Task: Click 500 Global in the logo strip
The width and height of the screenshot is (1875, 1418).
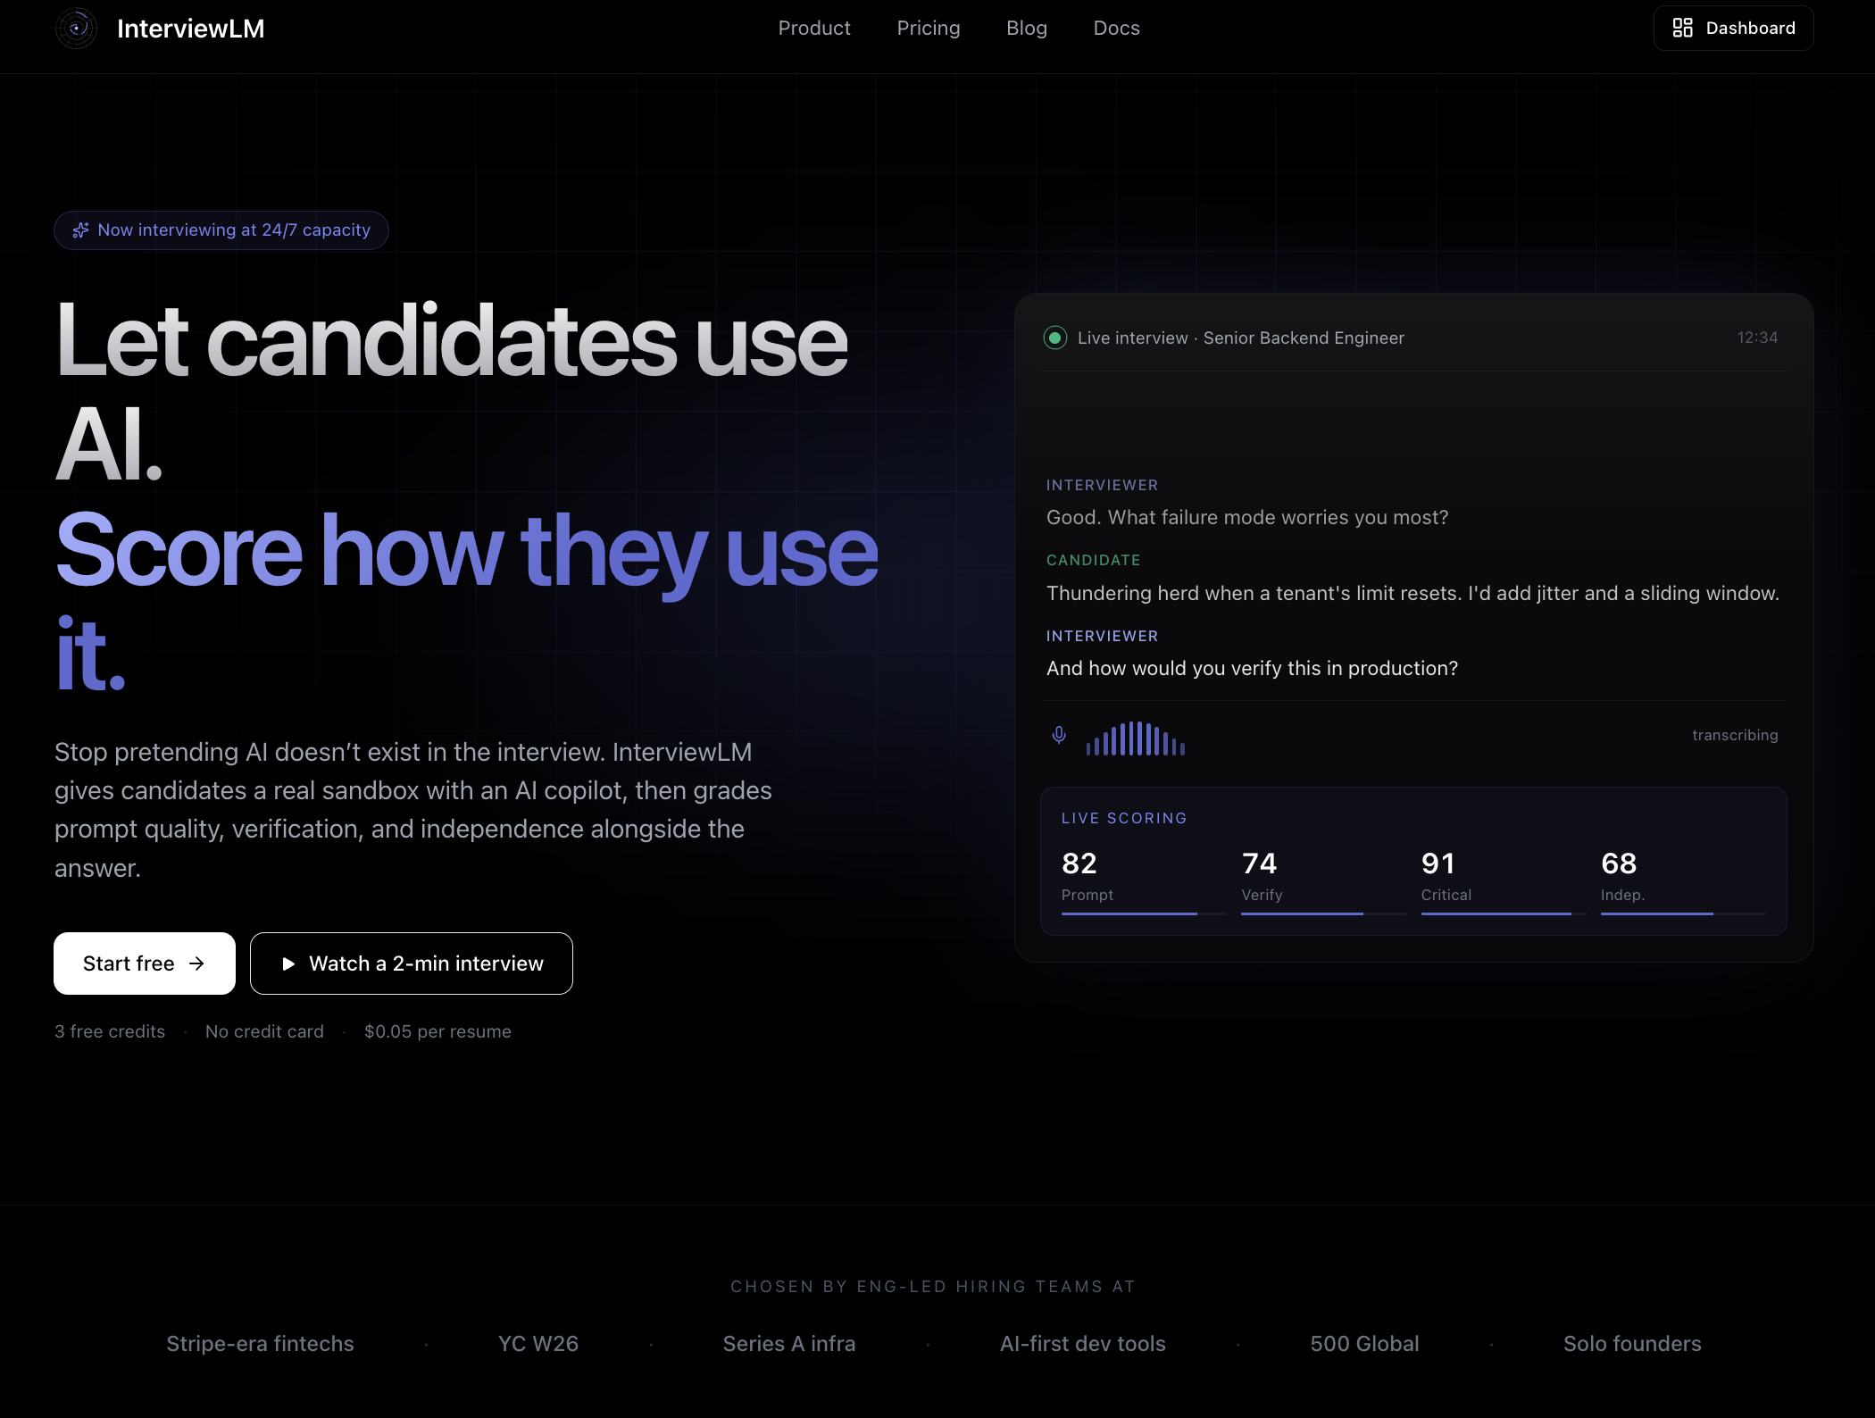Action: tap(1364, 1344)
